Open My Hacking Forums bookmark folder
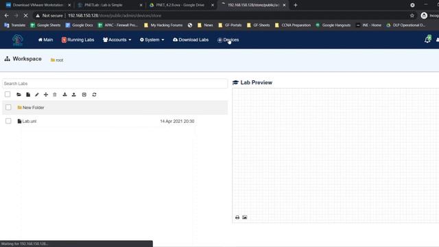439x247 pixels. point(163,25)
